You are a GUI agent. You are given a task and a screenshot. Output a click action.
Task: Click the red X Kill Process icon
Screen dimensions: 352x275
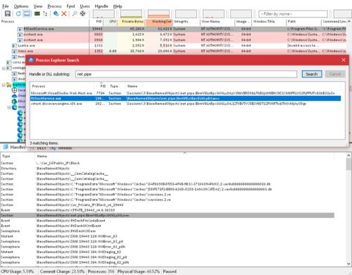pos(64,13)
